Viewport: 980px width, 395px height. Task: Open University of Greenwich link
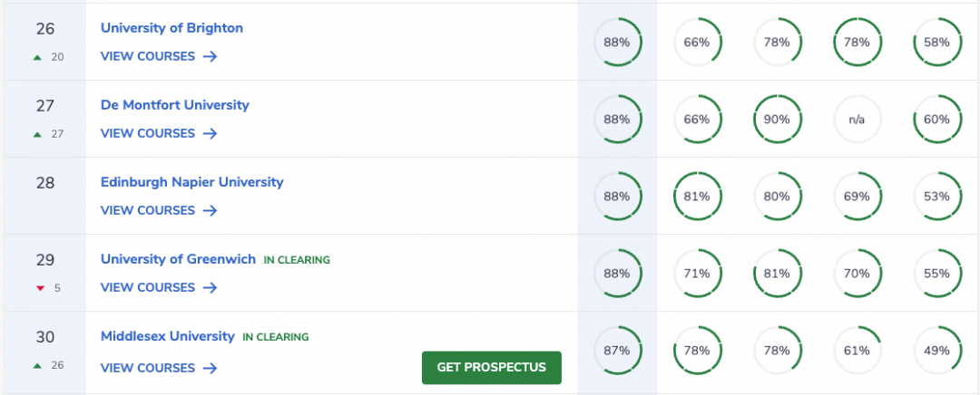point(178,259)
